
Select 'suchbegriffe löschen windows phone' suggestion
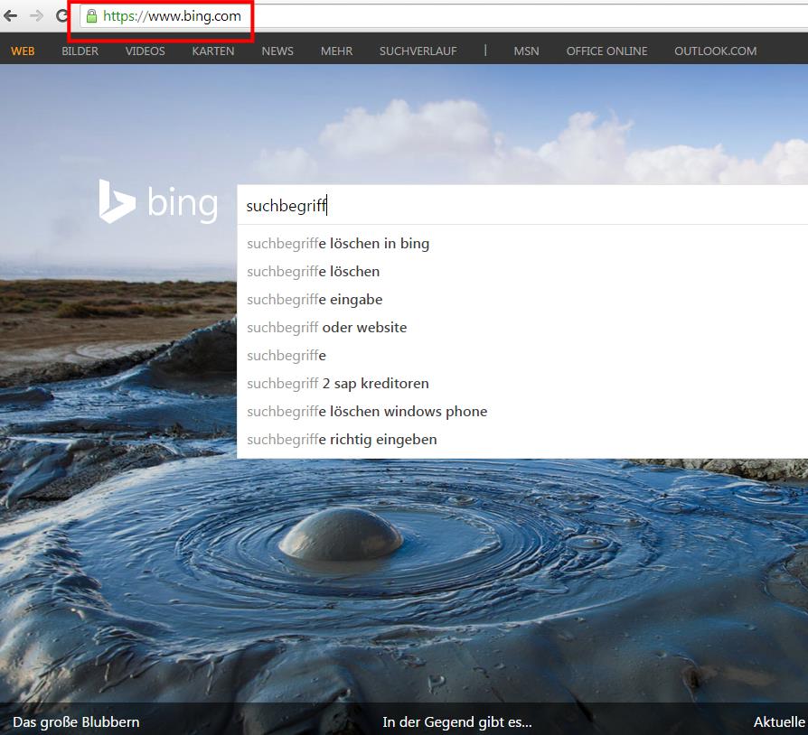522,411
